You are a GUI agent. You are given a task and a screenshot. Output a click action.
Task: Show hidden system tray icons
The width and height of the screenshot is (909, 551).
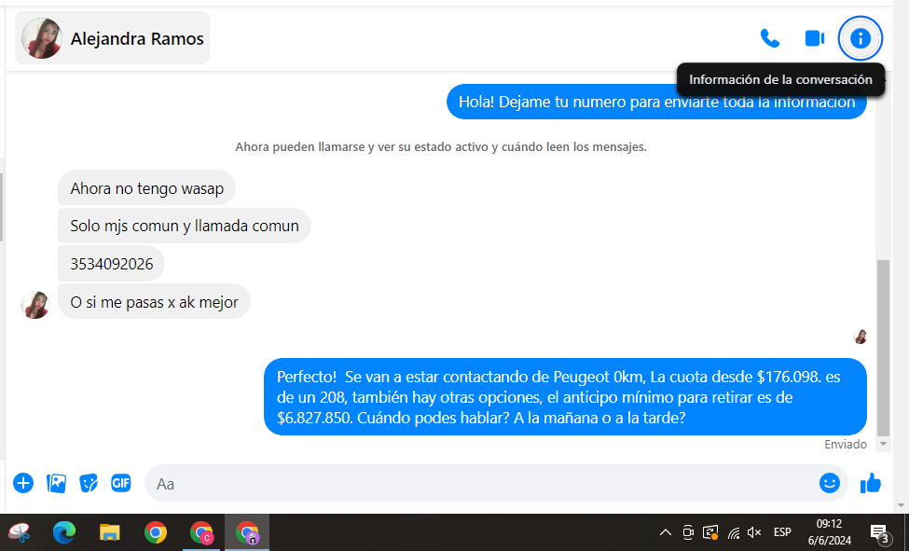(665, 532)
